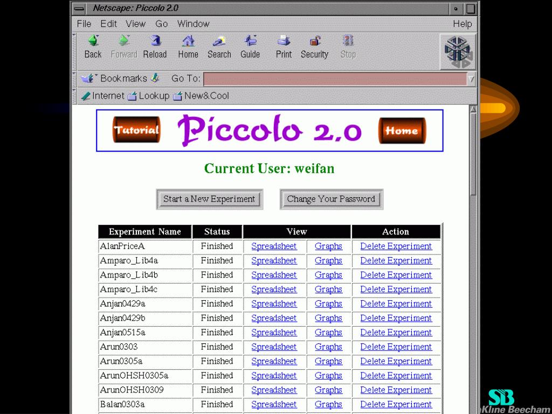Click the window maximize button in title bar
Image resolution: width=552 pixels, height=414 pixels.
[471, 9]
